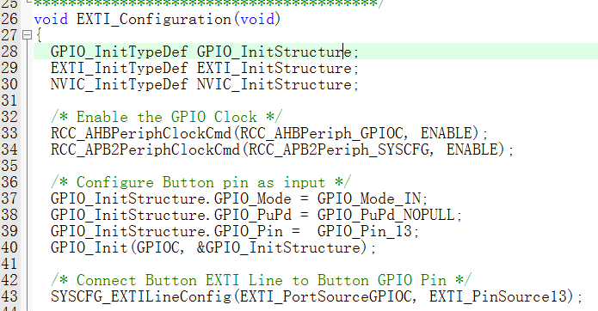Click the 'Connect Button EXTI Line' comment

coord(262,281)
